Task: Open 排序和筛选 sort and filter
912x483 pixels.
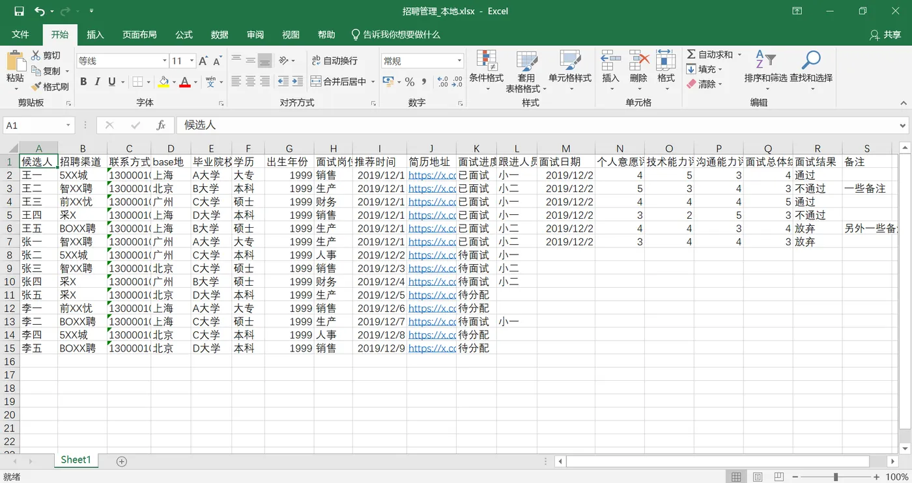Action: click(x=766, y=70)
